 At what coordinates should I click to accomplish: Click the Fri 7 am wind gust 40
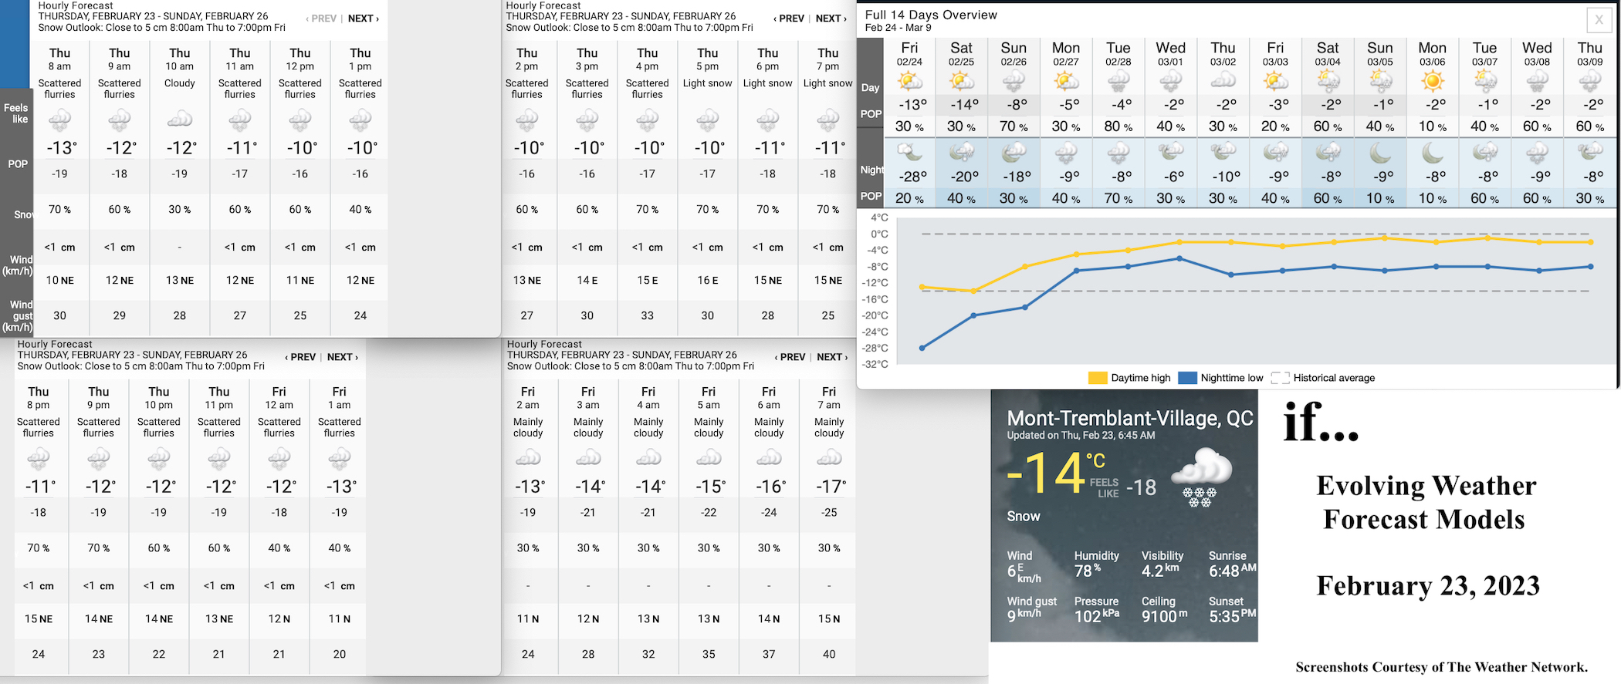pyautogui.click(x=829, y=654)
